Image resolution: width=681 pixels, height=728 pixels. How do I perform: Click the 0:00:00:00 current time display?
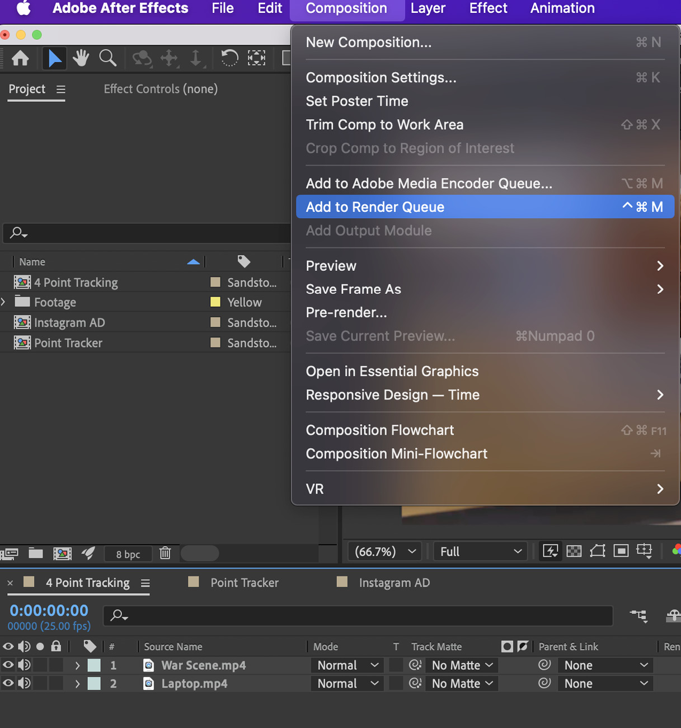point(49,610)
